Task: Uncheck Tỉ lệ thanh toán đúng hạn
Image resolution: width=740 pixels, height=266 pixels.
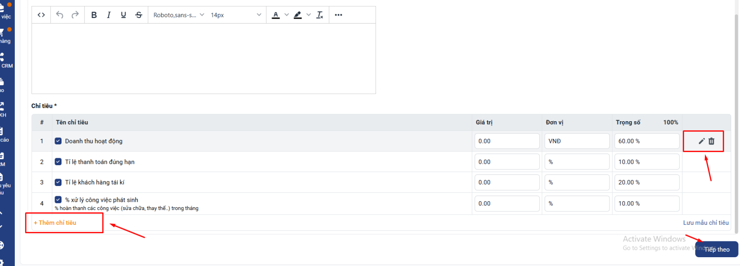Action: (x=58, y=162)
